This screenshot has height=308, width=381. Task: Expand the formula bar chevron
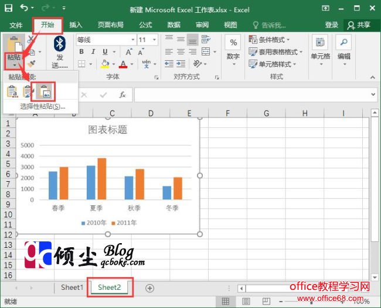click(x=373, y=94)
